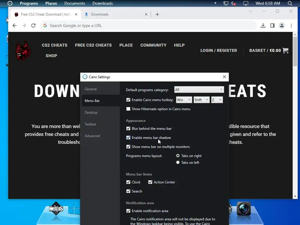Viewport: 300px width, 225px height.
Task: Toggle the Clock menu bar item
Action: point(128,182)
